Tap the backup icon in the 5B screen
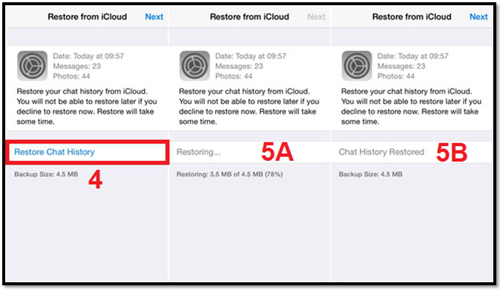The image size is (503, 292). 357,66
